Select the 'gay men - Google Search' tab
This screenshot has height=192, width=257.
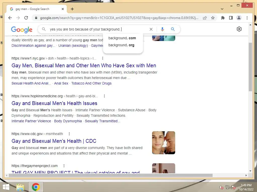[x=37, y=9]
